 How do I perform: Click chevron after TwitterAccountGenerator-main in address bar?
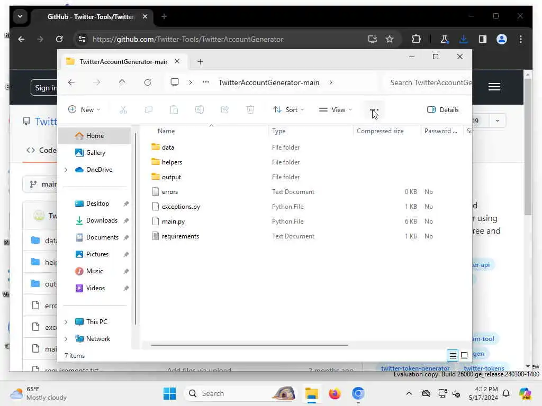click(331, 82)
